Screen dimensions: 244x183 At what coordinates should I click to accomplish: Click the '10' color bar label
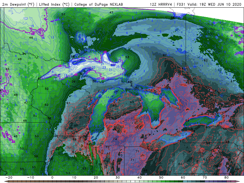[x=74, y=178]
